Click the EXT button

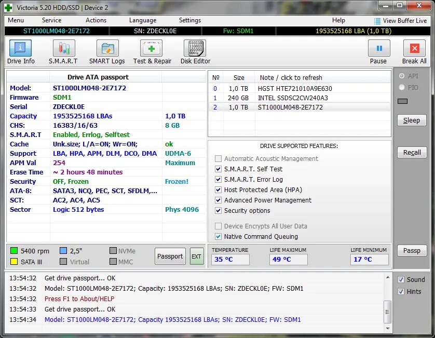coord(196,256)
